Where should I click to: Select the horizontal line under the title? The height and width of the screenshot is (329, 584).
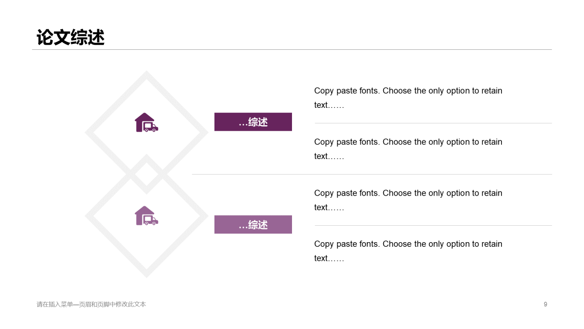click(x=292, y=49)
